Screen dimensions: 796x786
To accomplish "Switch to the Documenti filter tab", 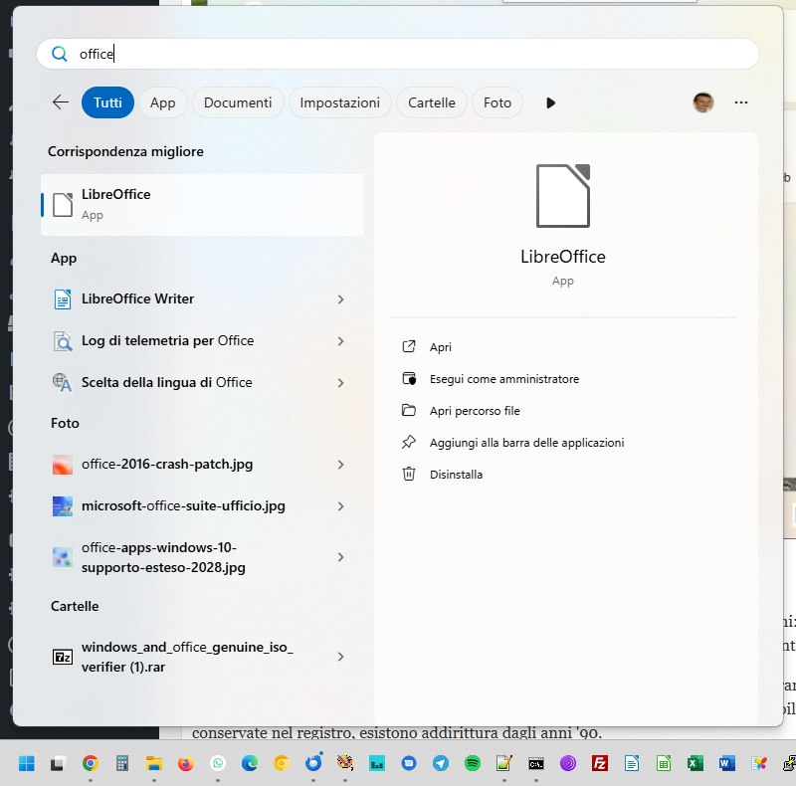I will point(238,102).
